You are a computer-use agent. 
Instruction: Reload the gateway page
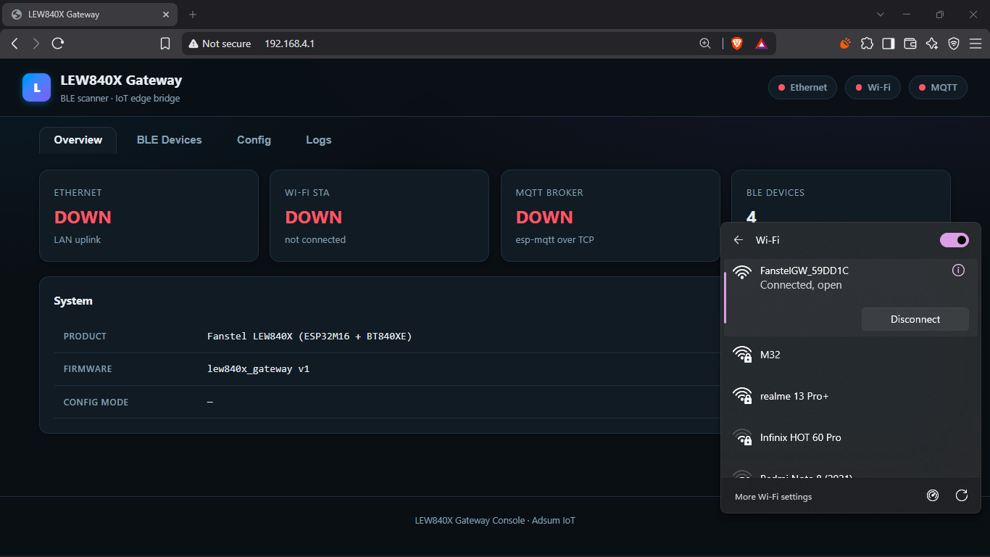point(58,44)
